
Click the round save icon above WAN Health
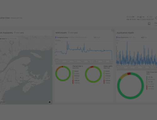tap(113, 30)
